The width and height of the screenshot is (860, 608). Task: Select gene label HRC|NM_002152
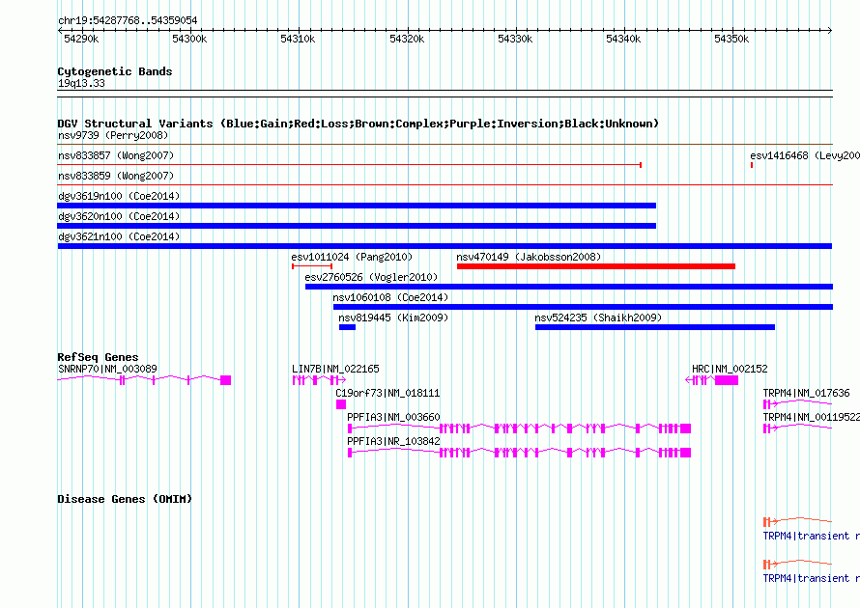[730, 370]
